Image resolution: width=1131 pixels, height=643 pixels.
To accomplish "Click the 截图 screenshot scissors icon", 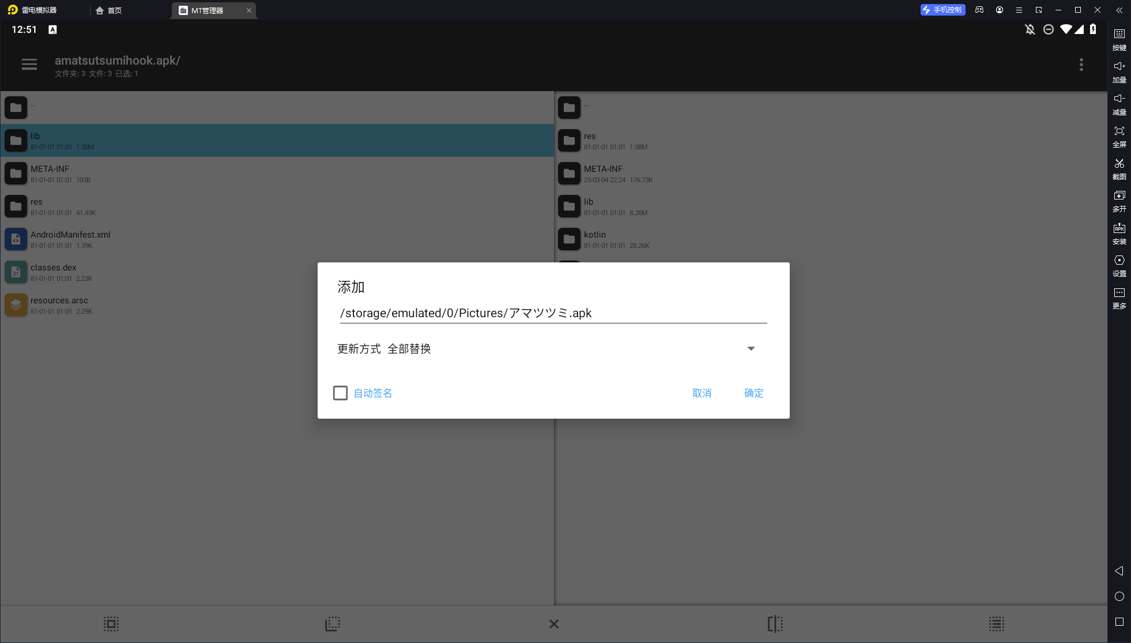I will point(1119,164).
